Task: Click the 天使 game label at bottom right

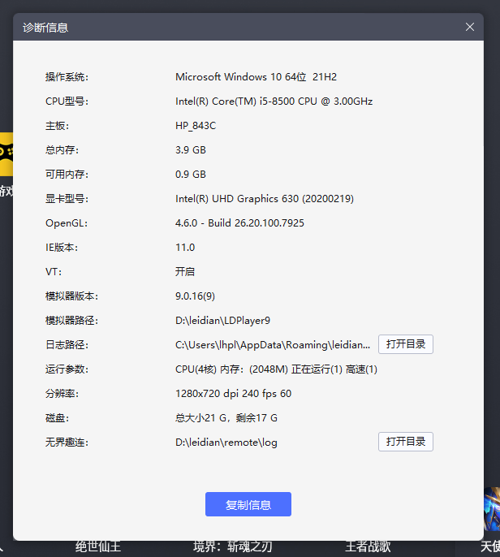Action: [489, 547]
